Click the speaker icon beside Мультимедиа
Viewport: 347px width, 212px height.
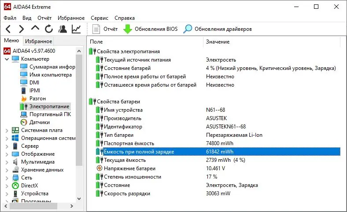pos(15,162)
